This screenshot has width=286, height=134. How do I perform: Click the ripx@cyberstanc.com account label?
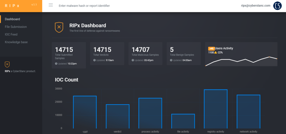[255, 5]
